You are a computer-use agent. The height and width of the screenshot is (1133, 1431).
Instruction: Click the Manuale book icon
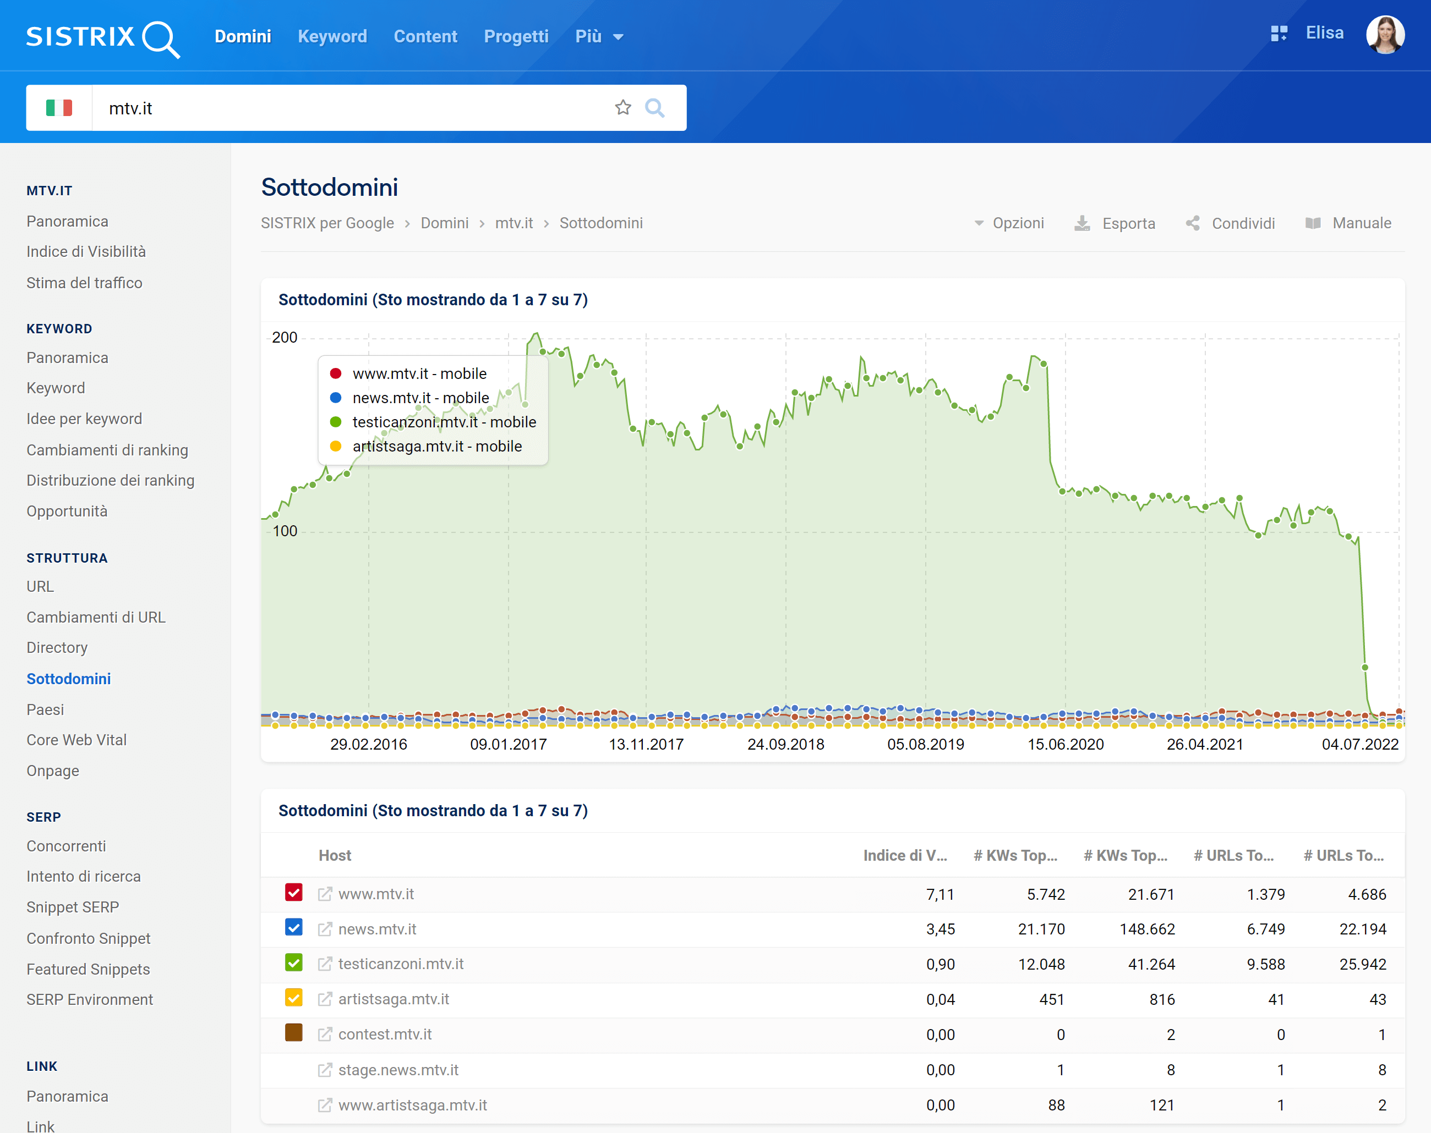coord(1313,223)
